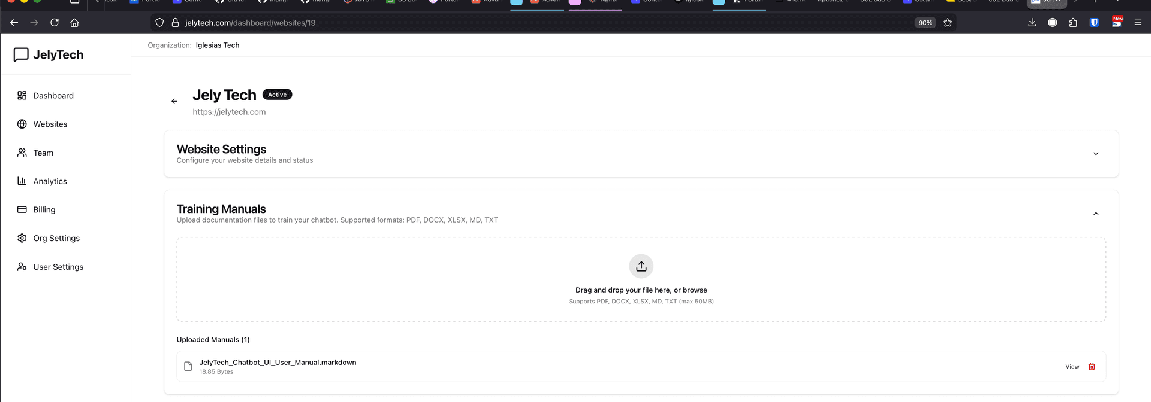
Task: Click the upload arrow icon
Action: click(x=641, y=266)
